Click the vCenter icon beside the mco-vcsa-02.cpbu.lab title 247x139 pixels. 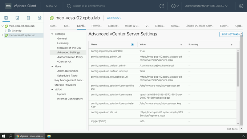tap(52, 18)
